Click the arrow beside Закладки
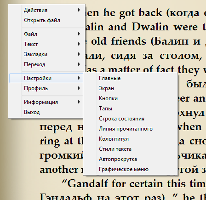This screenshot has height=200, width=206. 79,54
